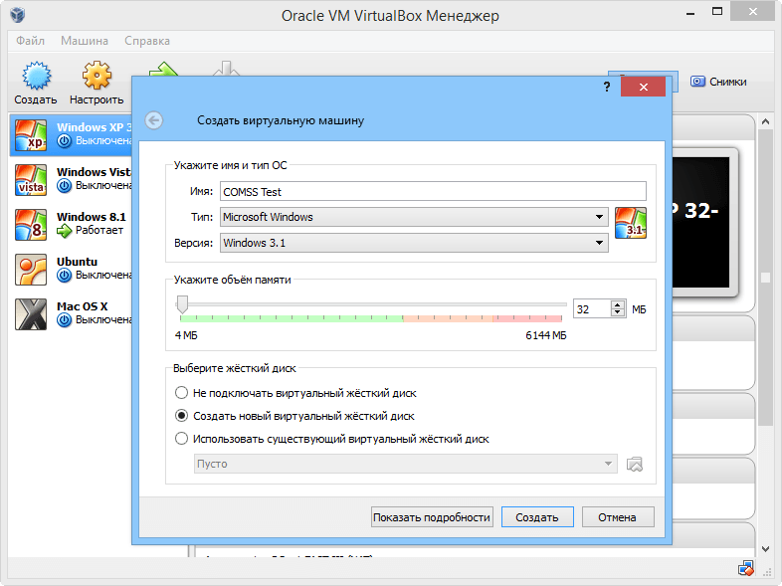Click the Имя field containing COMSS Test

tap(433, 191)
